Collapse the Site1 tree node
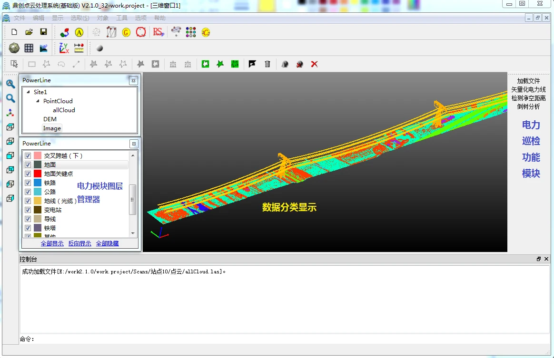Viewport: 554px width, 358px height. [x=28, y=92]
